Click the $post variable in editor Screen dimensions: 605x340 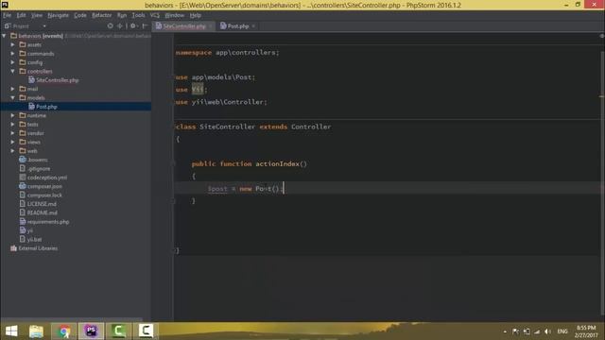[x=217, y=189]
